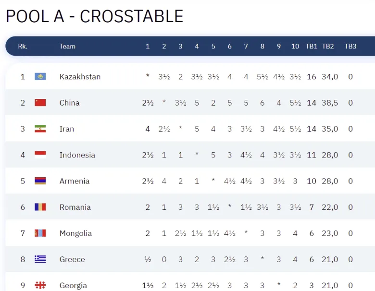Click the Pool A - Crosstable heading
The width and height of the screenshot is (375, 291).
(x=94, y=16)
